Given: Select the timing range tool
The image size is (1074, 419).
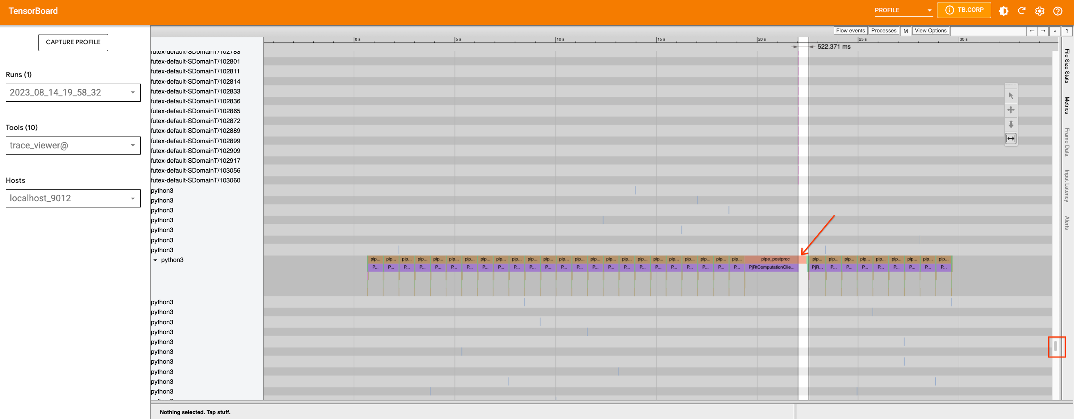Looking at the screenshot, I should [1010, 139].
